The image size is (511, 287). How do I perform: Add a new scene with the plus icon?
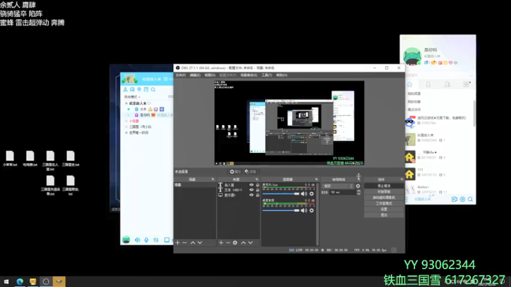tap(178, 243)
